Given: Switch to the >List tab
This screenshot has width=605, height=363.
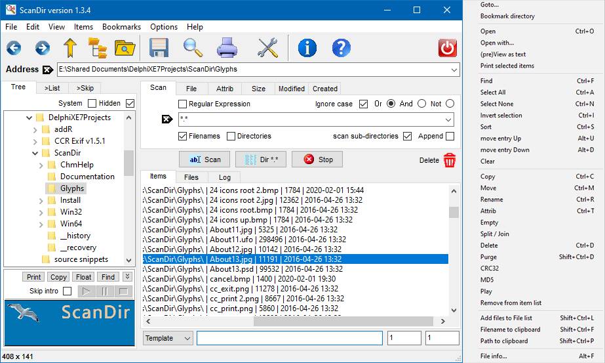Looking at the screenshot, I should point(52,88).
